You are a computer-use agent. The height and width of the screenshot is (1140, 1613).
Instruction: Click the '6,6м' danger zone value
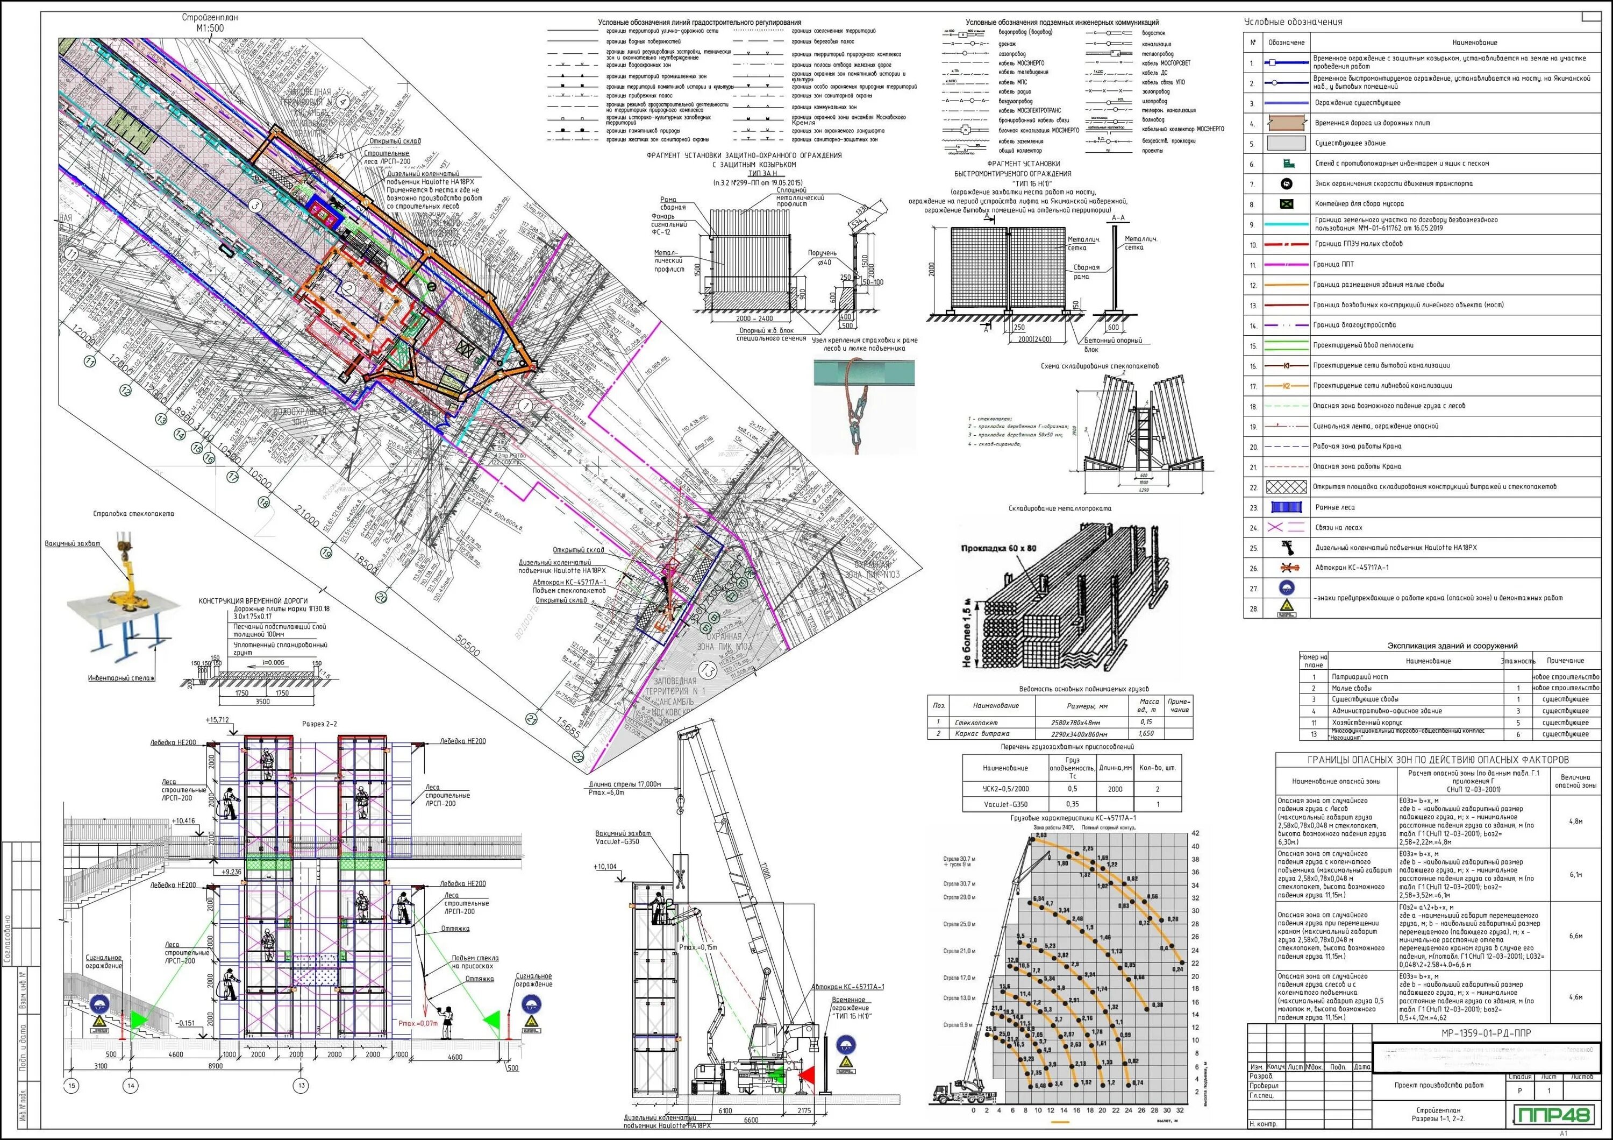(1576, 936)
